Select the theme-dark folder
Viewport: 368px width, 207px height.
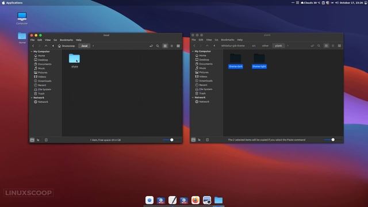click(x=236, y=61)
